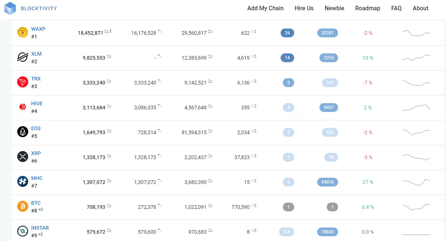The image size is (446, 241).
Task: Click the EOS badge showing 883
Action: tap(330, 132)
